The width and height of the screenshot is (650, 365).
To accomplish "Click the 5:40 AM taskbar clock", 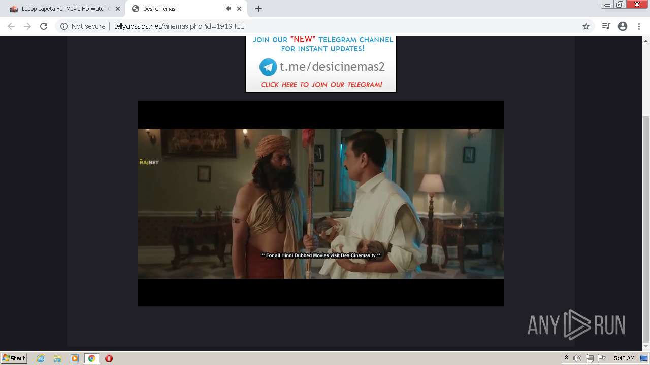I will point(624,358).
